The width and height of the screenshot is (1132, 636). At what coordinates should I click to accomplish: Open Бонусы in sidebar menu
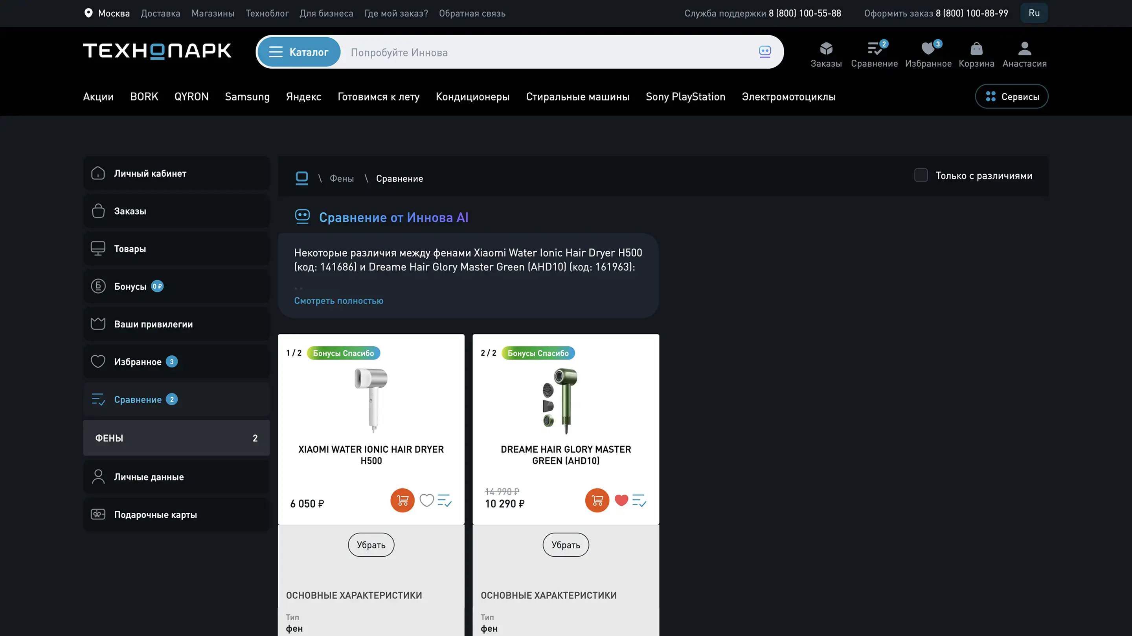(130, 287)
